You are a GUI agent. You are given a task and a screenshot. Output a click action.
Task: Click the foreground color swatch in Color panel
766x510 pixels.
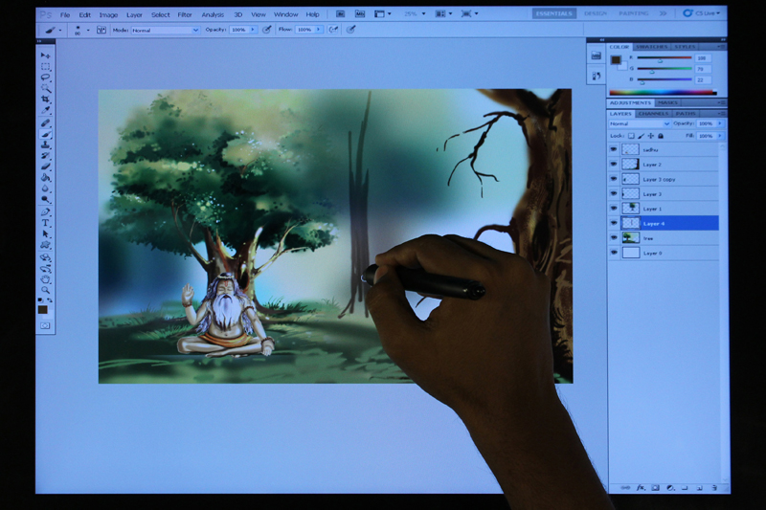pyautogui.click(x=617, y=59)
